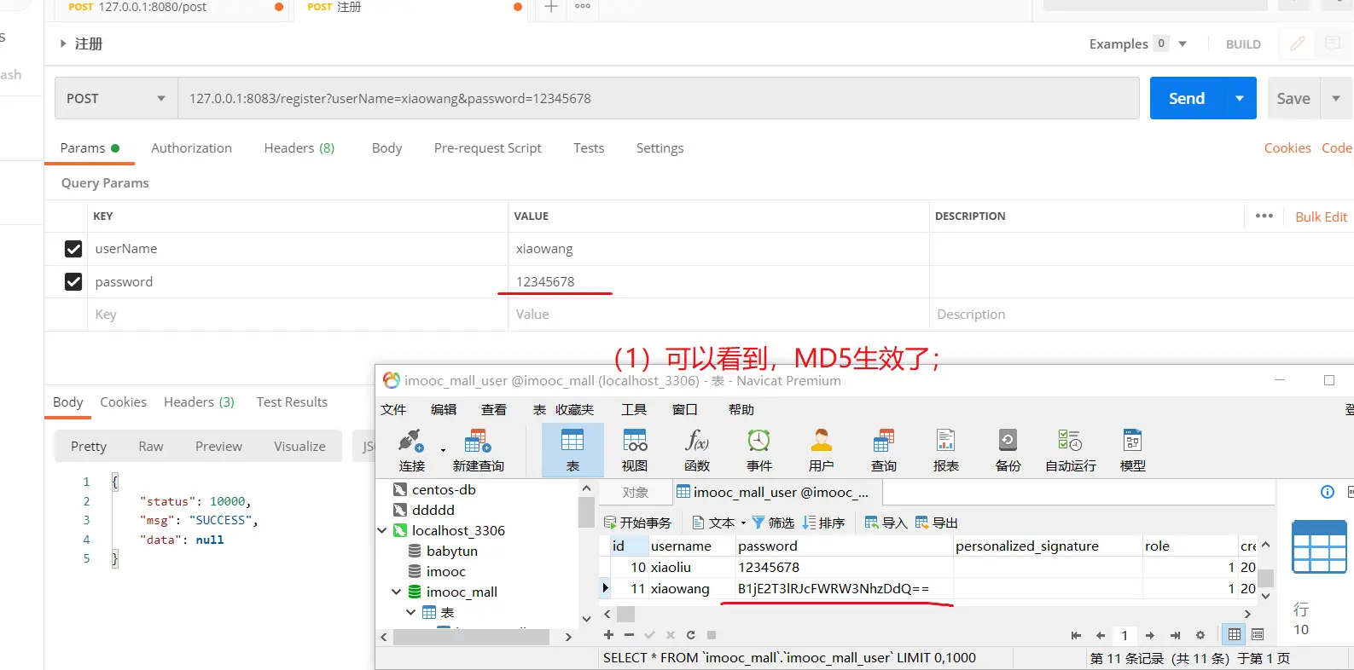
Task: Switch to the Authorization tab
Action: [191, 147]
